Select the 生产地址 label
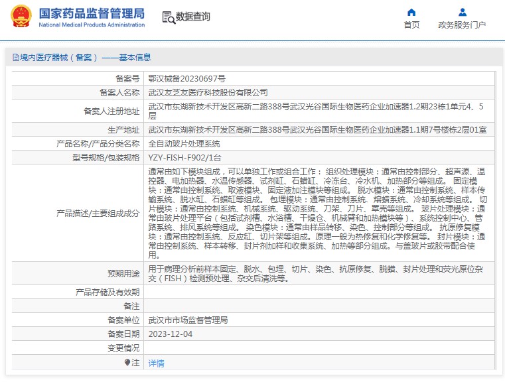The height and width of the screenshot is (382, 505). 123,130
